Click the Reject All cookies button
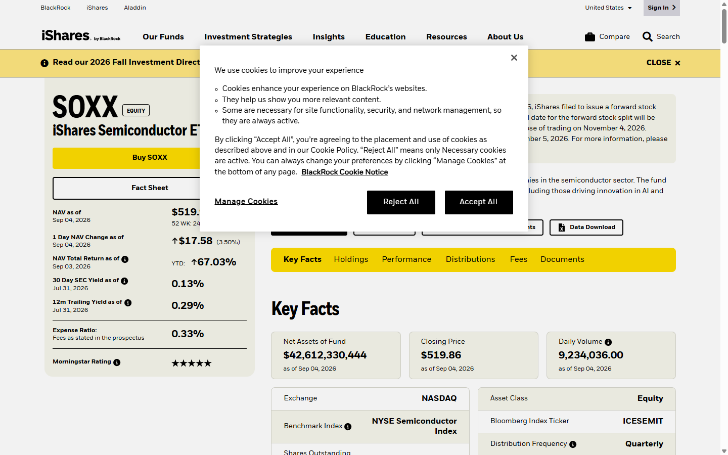Image resolution: width=728 pixels, height=455 pixels. click(x=401, y=202)
